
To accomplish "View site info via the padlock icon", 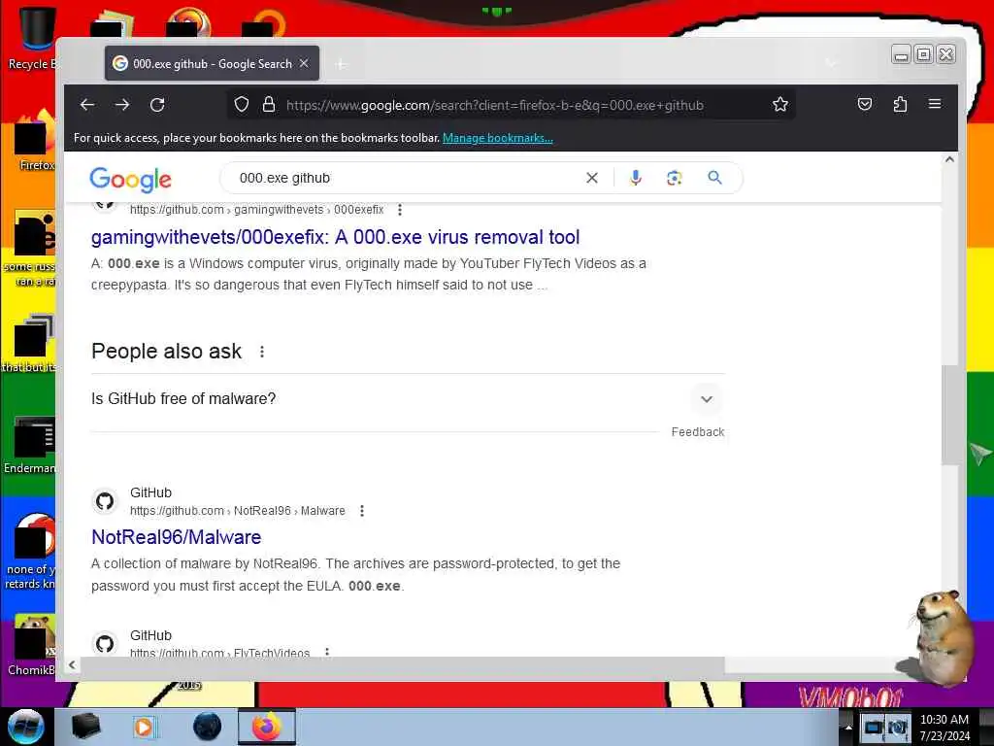I will click(x=269, y=105).
